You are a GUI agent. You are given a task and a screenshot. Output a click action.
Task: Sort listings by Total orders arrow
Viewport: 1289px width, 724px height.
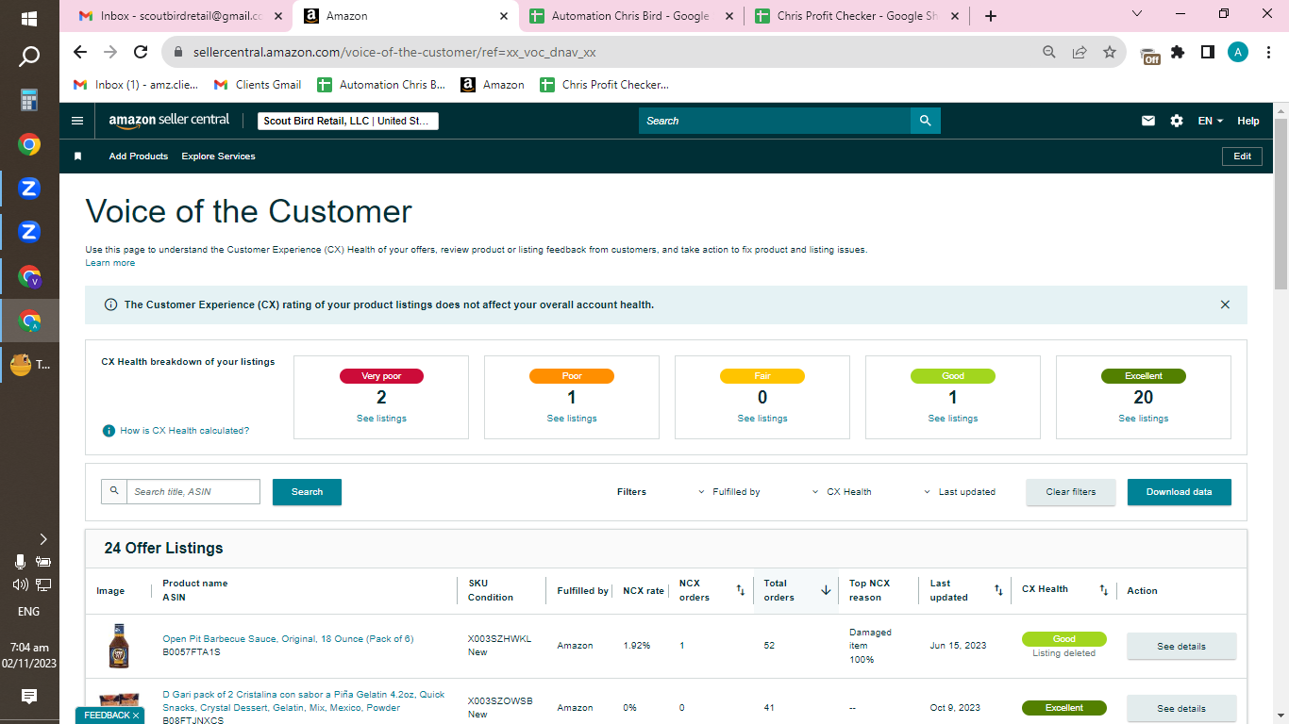[x=826, y=591]
